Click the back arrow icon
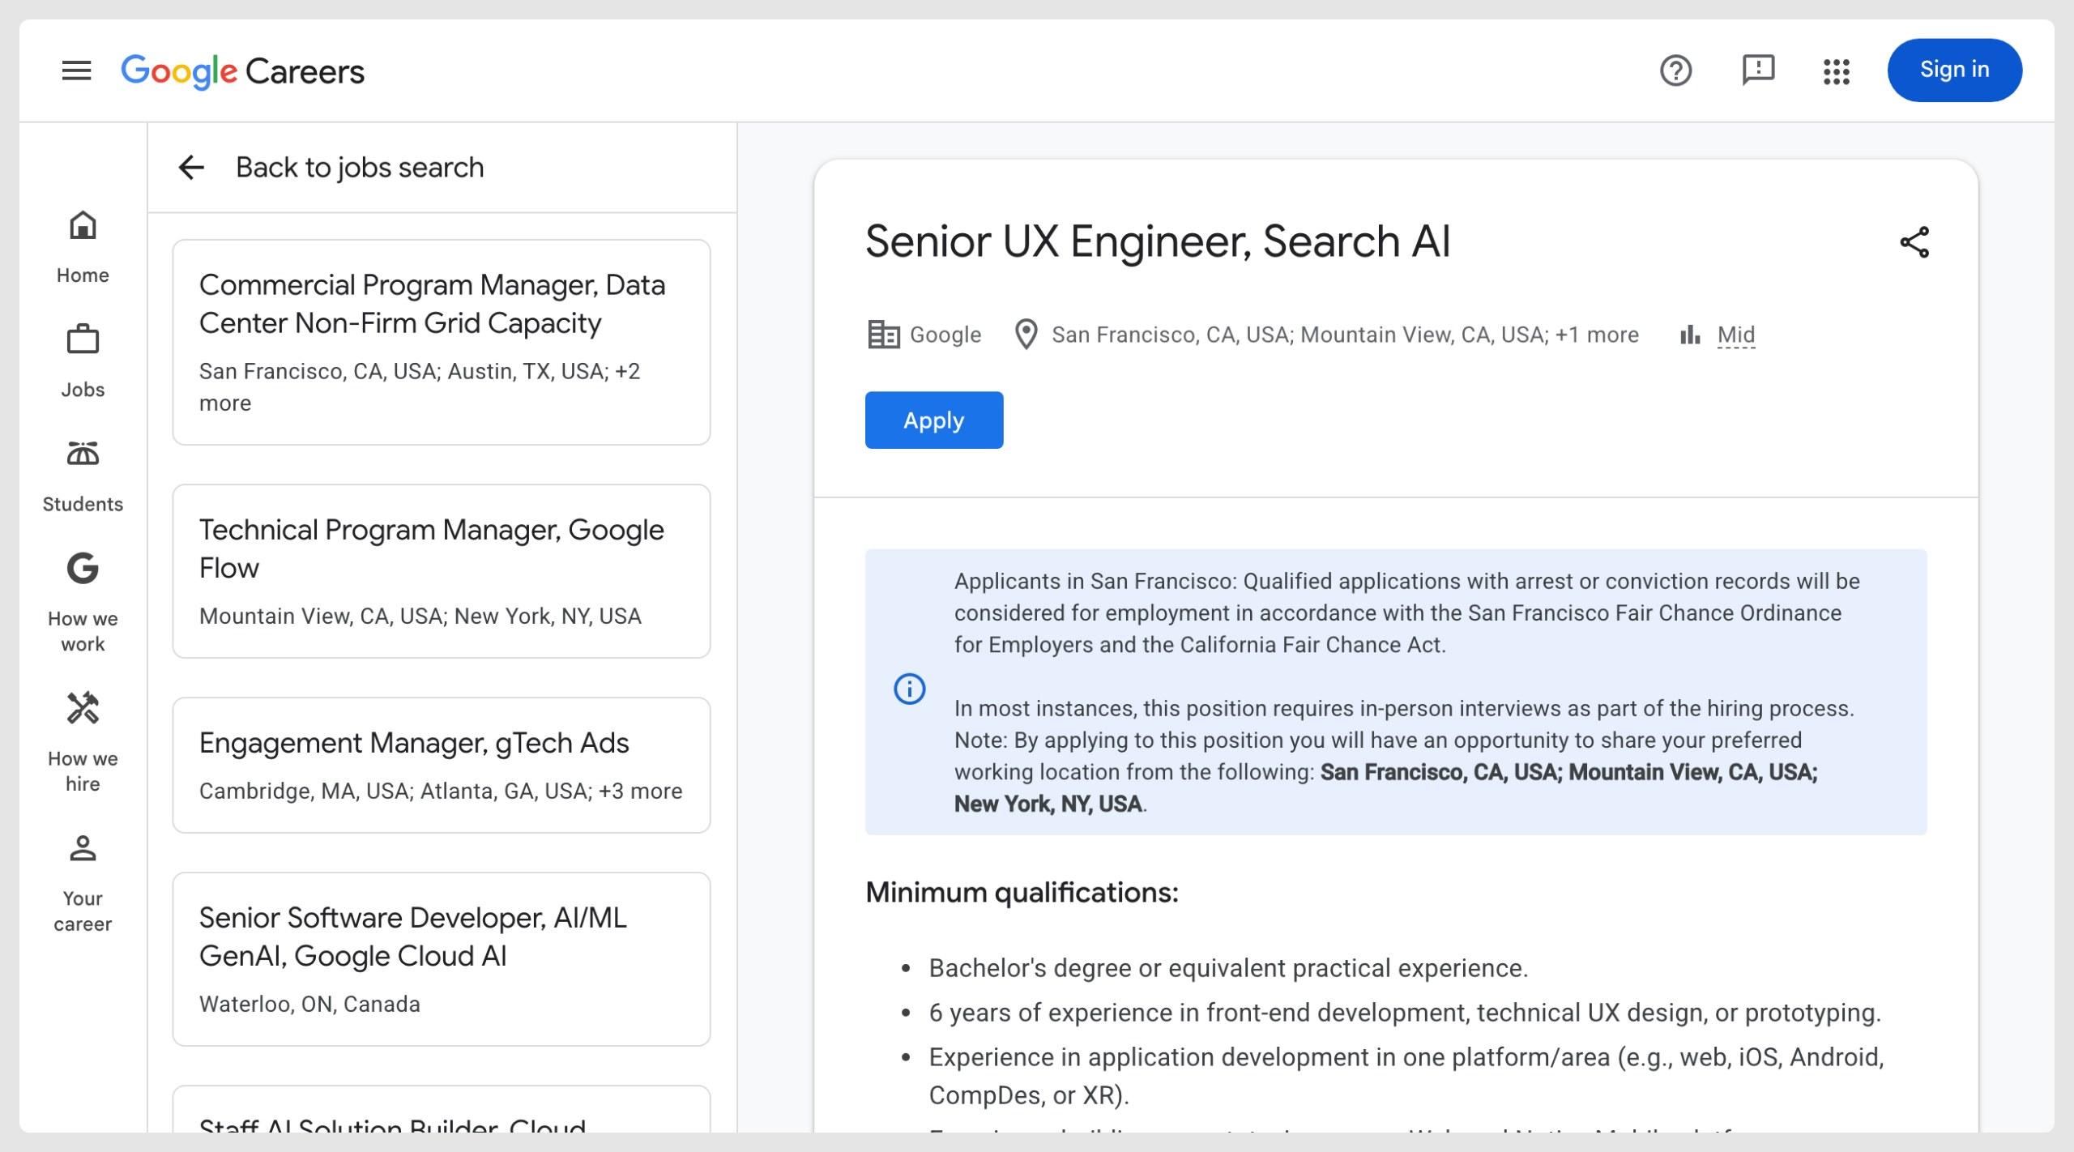This screenshot has height=1152, width=2074. [x=191, y=168]
